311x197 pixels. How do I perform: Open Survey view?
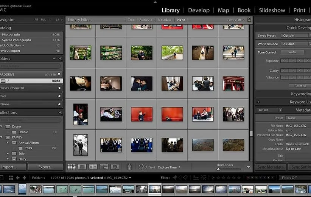click(104, 167)
